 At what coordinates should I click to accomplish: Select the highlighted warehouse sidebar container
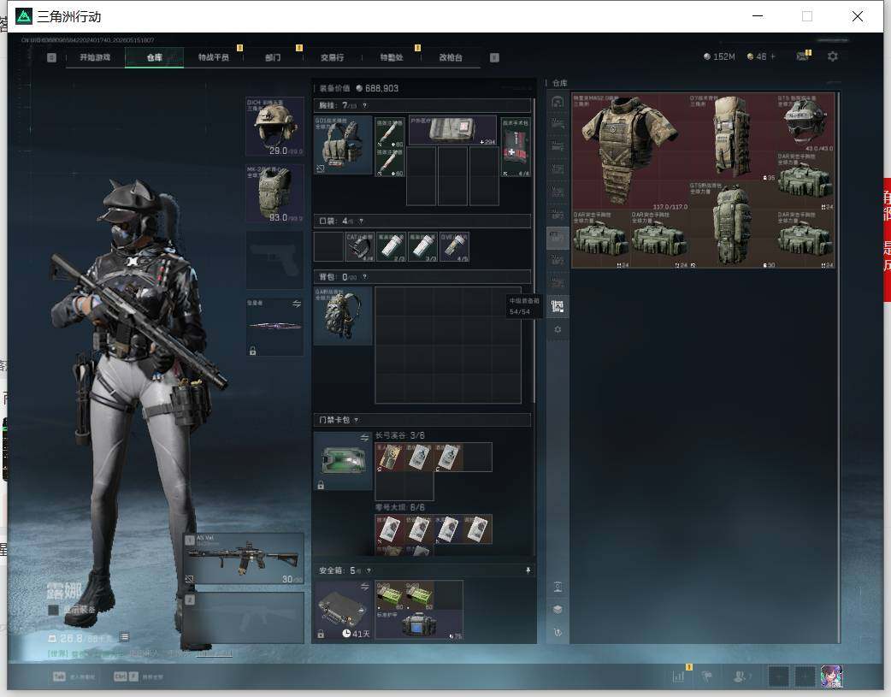558,238
